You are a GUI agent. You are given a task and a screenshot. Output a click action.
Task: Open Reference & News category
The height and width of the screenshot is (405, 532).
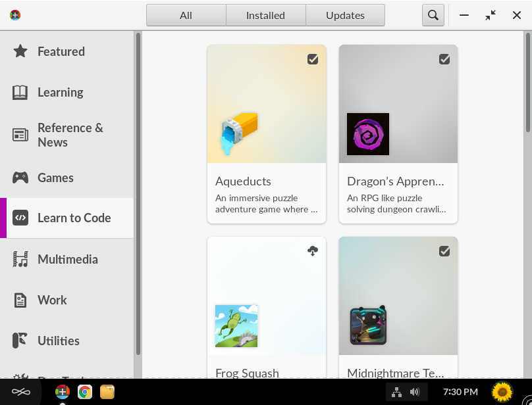(x=70, y=135)
